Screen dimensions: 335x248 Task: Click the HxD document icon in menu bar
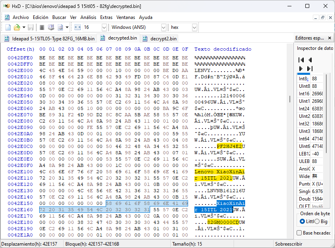[x=7, y=17]
